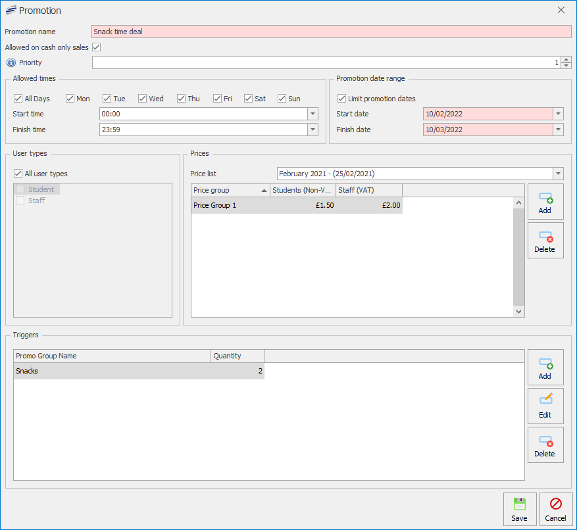Viewport: 577px width, 530px height.
Task: Click the Priority info icon
Action: click(x=11, y=63)
